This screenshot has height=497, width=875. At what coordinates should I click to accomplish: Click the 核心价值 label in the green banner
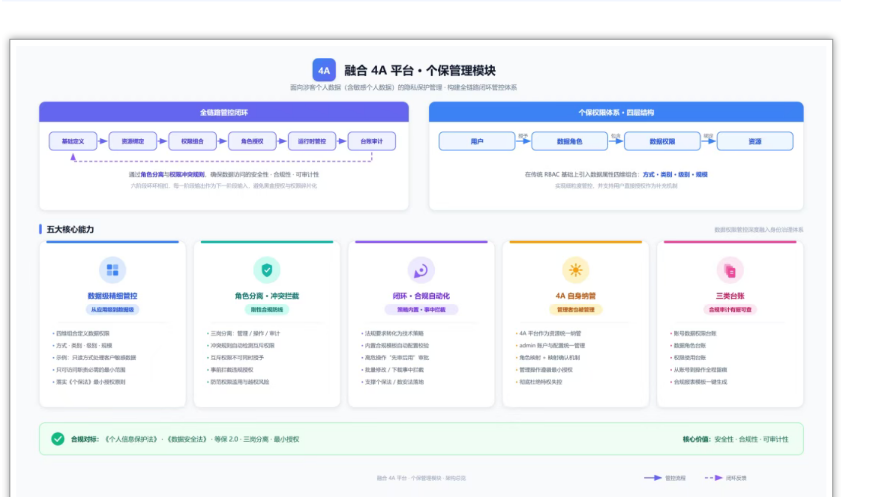coord(697,439)
